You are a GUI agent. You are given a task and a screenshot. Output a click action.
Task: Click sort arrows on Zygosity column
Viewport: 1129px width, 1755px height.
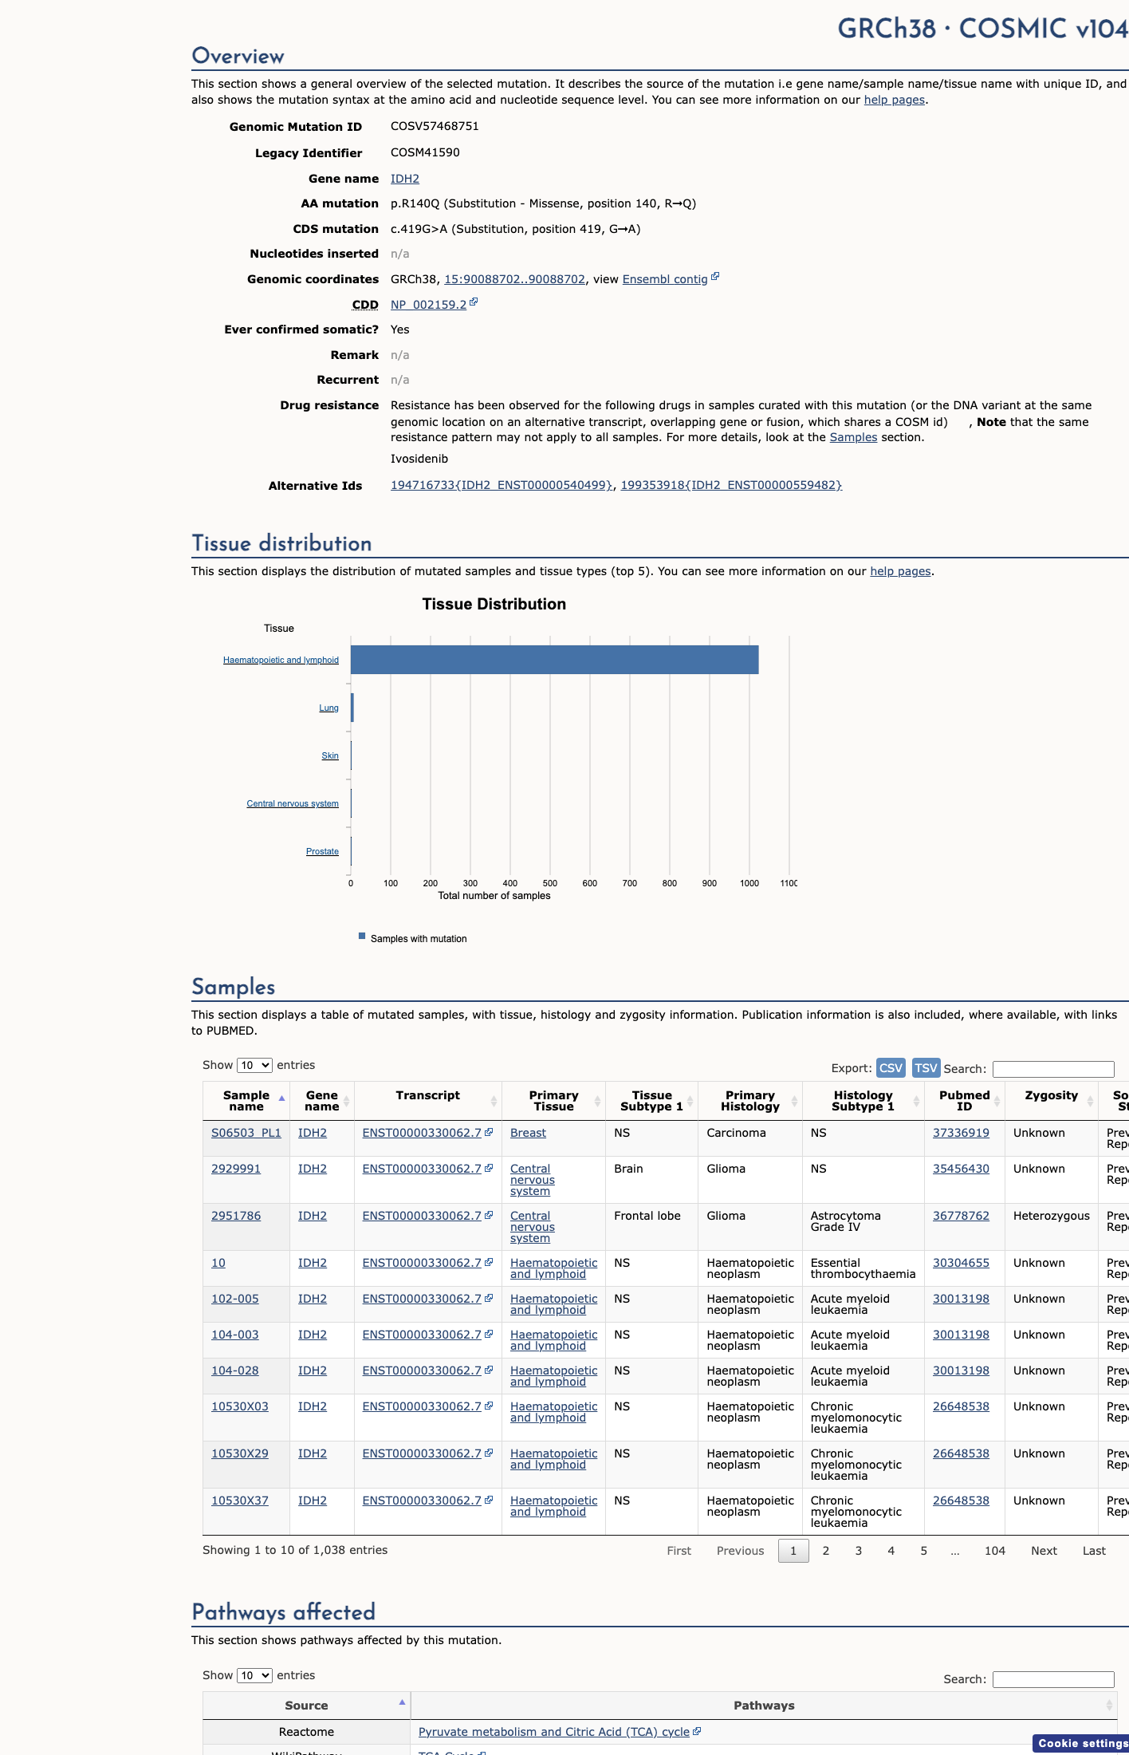(x=1091, y=1101)
